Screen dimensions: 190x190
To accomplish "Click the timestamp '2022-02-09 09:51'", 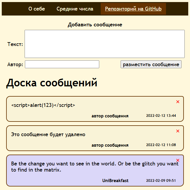I will point(161,181).
